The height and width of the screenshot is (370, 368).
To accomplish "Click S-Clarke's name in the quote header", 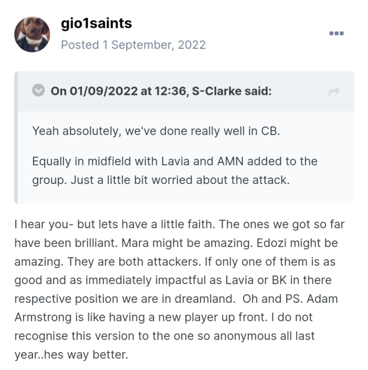I will 218,91.
